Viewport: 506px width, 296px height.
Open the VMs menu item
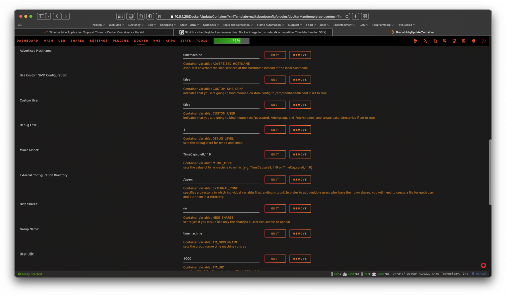click(x=157, y=41)
